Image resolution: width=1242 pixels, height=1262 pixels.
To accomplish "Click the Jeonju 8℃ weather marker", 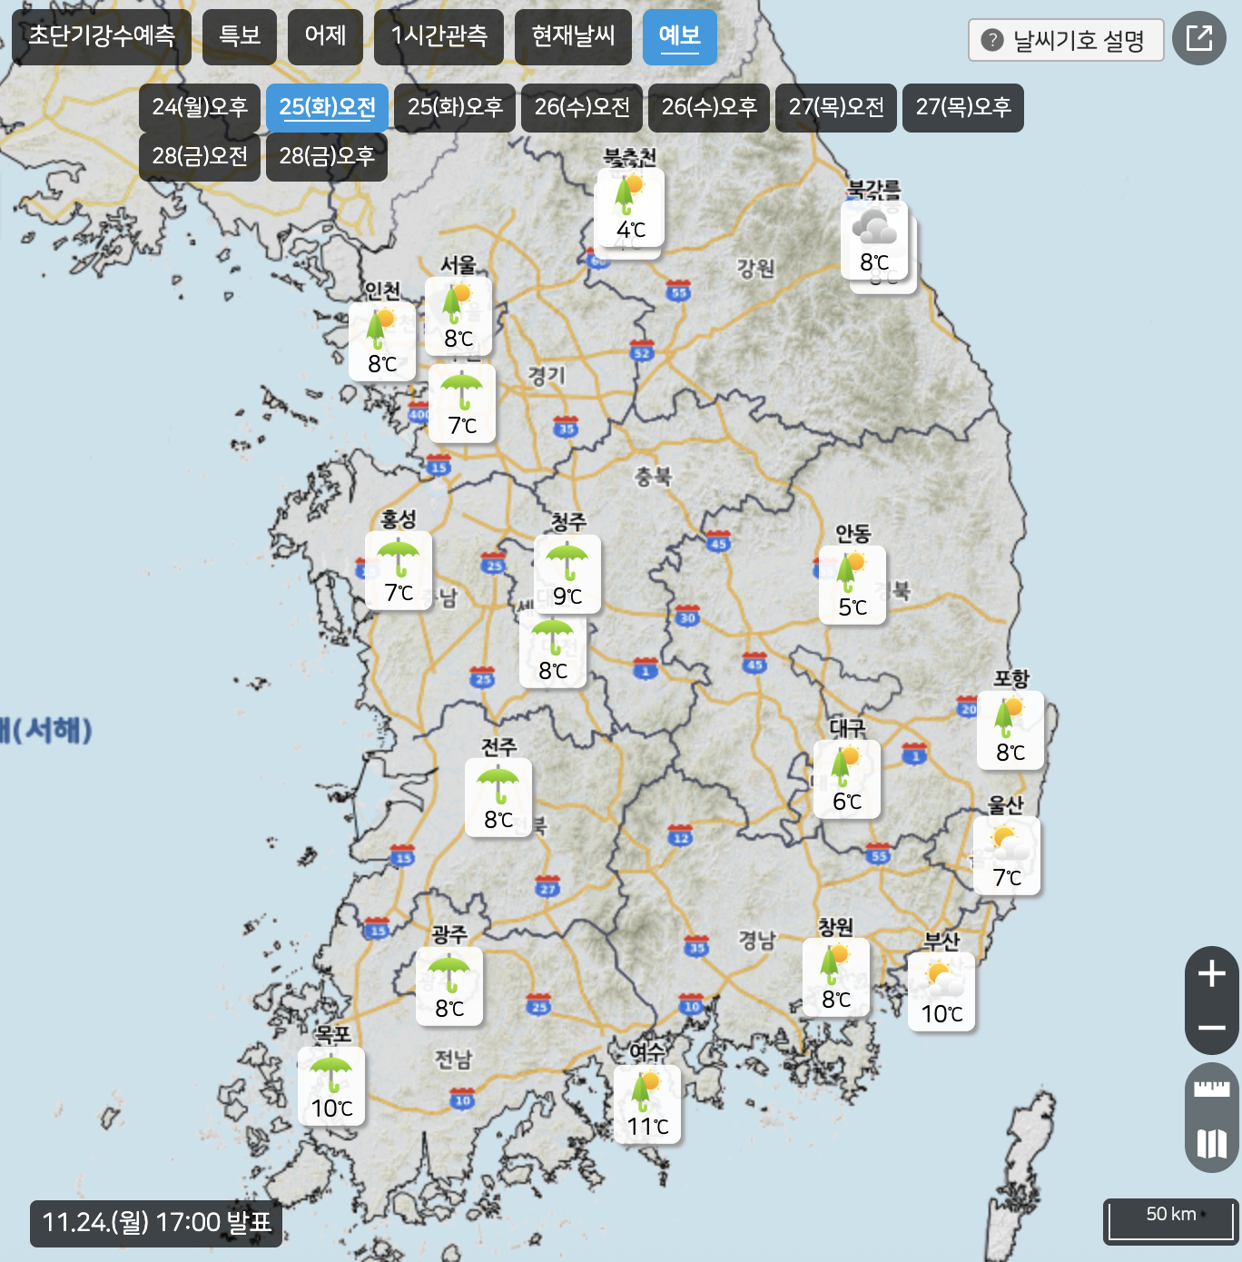I will coord(498,797).
